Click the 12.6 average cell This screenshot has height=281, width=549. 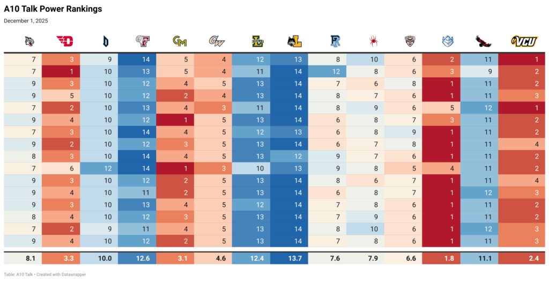143,258
